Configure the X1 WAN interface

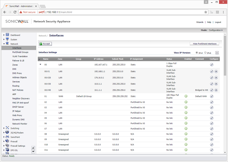(x=212, y=96)
